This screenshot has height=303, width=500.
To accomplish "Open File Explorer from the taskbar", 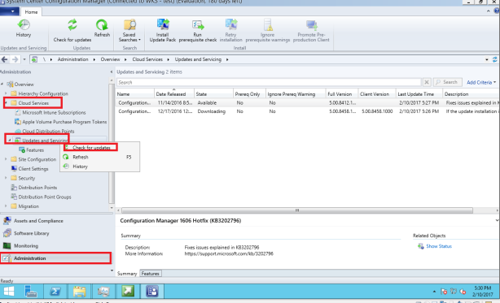I will click(x=80, y=292).
